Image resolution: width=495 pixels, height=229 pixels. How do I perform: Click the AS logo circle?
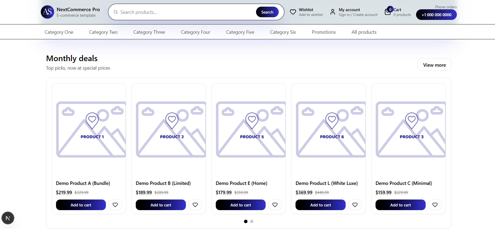(47, 12)
